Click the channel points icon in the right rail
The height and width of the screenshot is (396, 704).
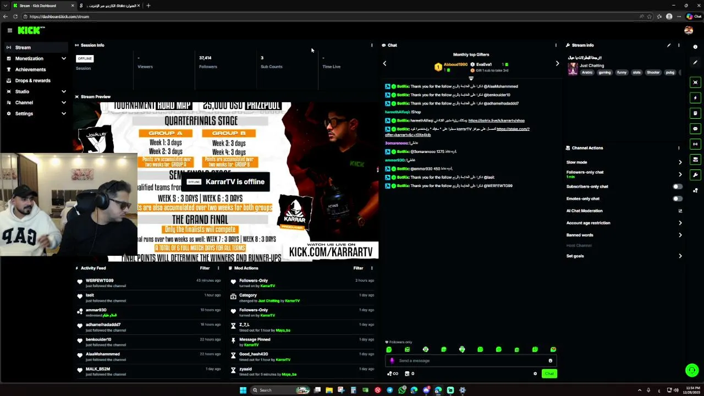tap(695, 190)
